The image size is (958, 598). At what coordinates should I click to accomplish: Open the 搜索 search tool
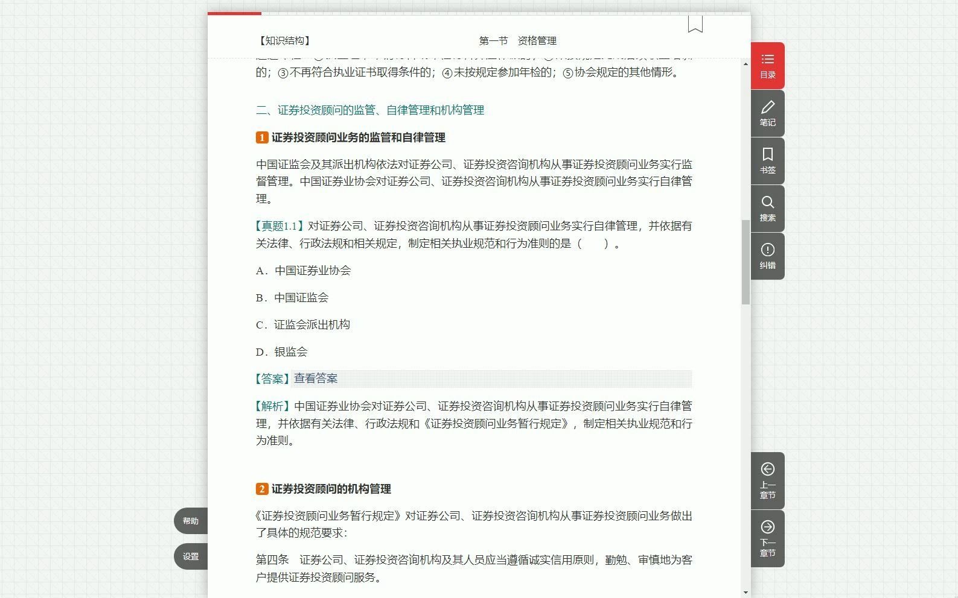767,209
